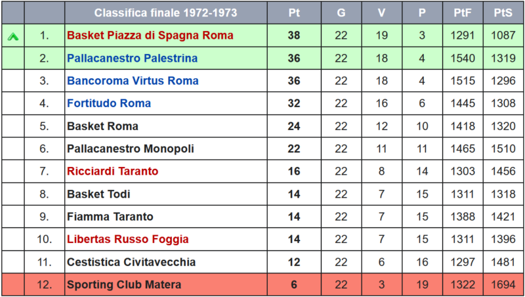Click the V wins column header
Viewport: 525px width, 297px height.
(381, 12)
